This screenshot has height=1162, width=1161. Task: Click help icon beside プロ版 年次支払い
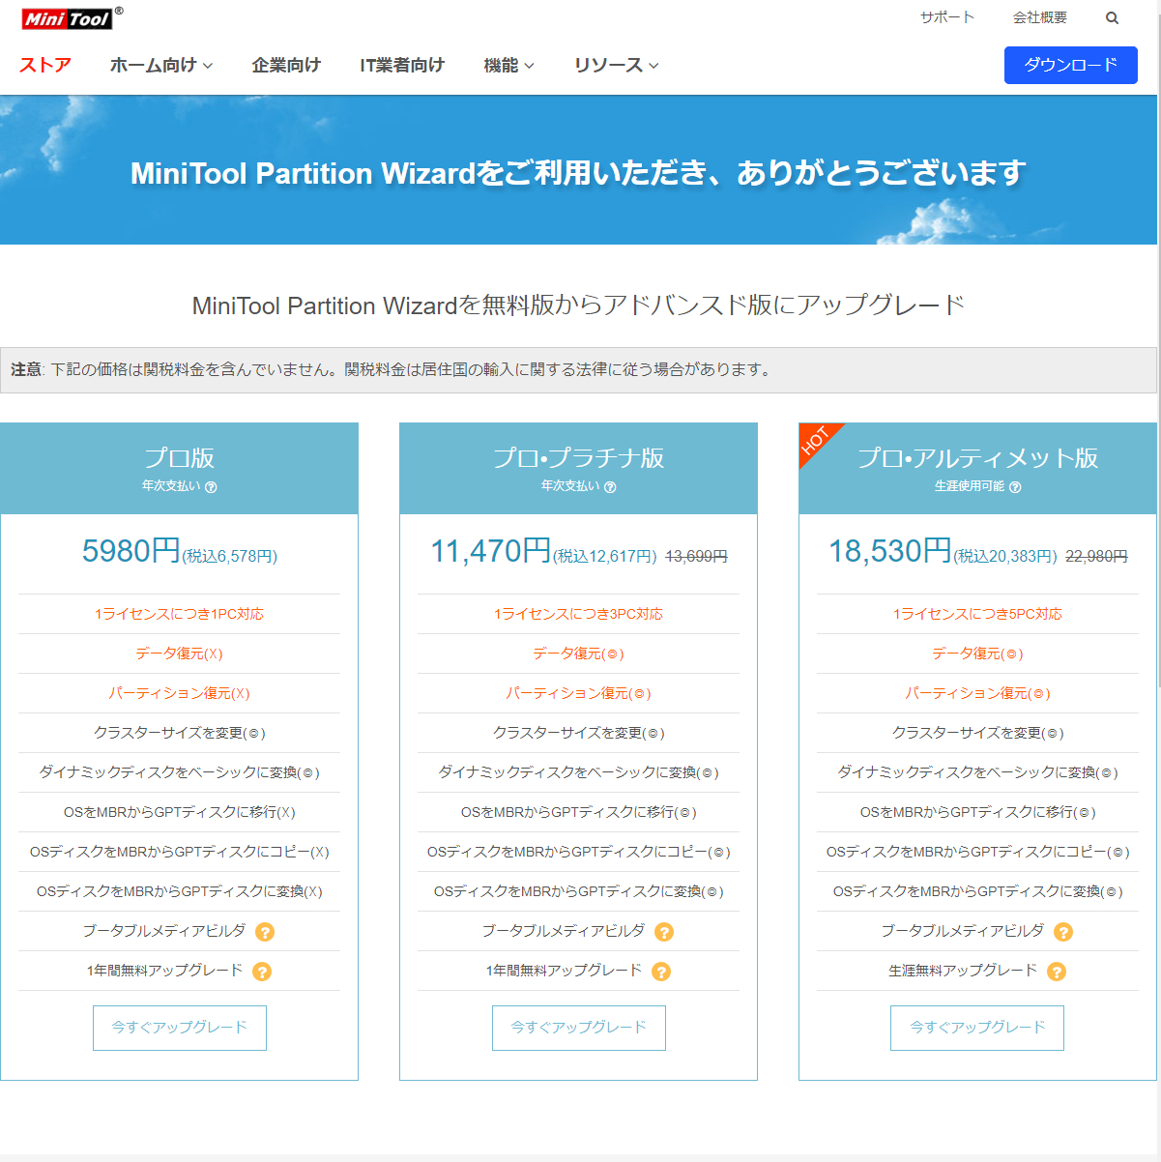(x=211, y=487)
